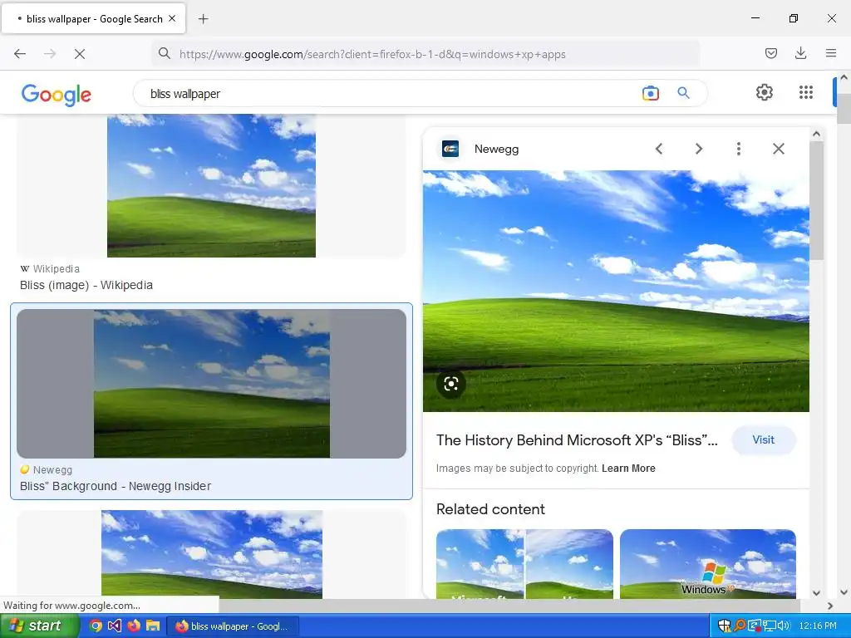
Task: Open the Firefox hamburger menu
Action: (830, 53)
